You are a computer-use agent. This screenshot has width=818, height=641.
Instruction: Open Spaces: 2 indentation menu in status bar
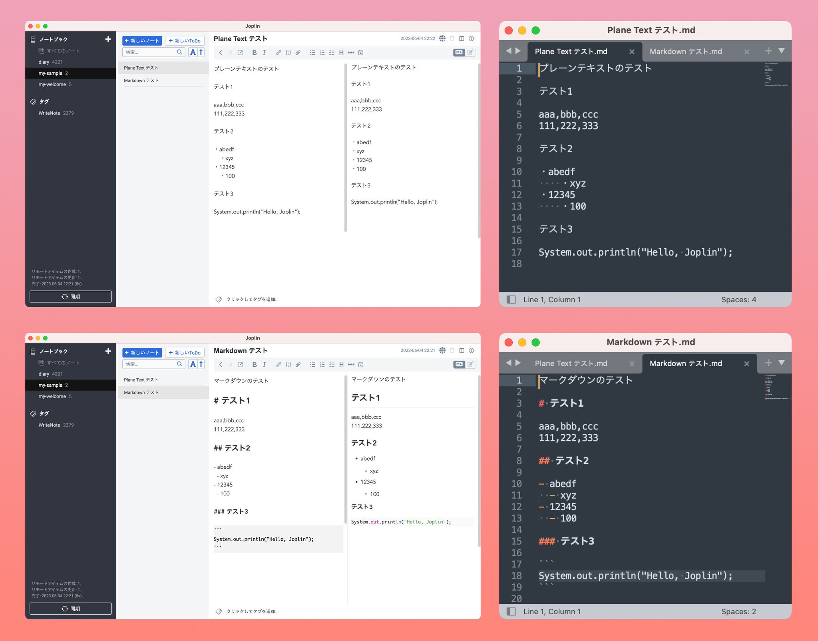(x=738, y=611)
